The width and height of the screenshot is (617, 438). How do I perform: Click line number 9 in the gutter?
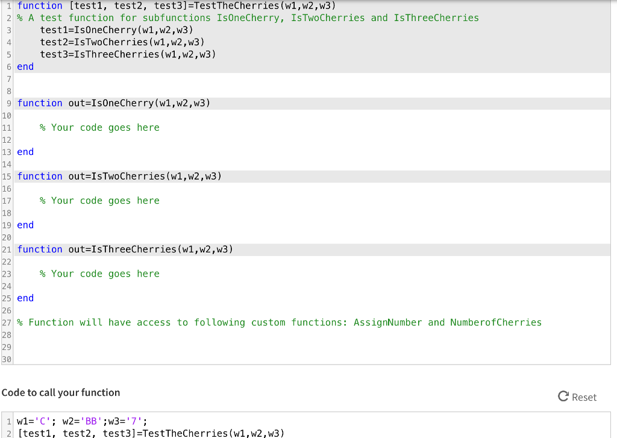point(8,104)
